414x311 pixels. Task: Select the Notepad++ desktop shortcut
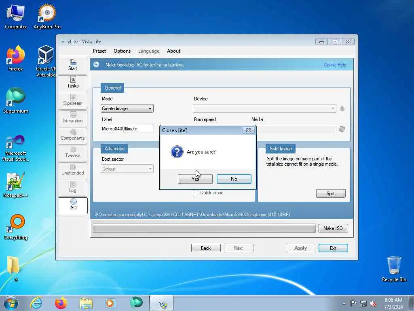tap(16, 185)
